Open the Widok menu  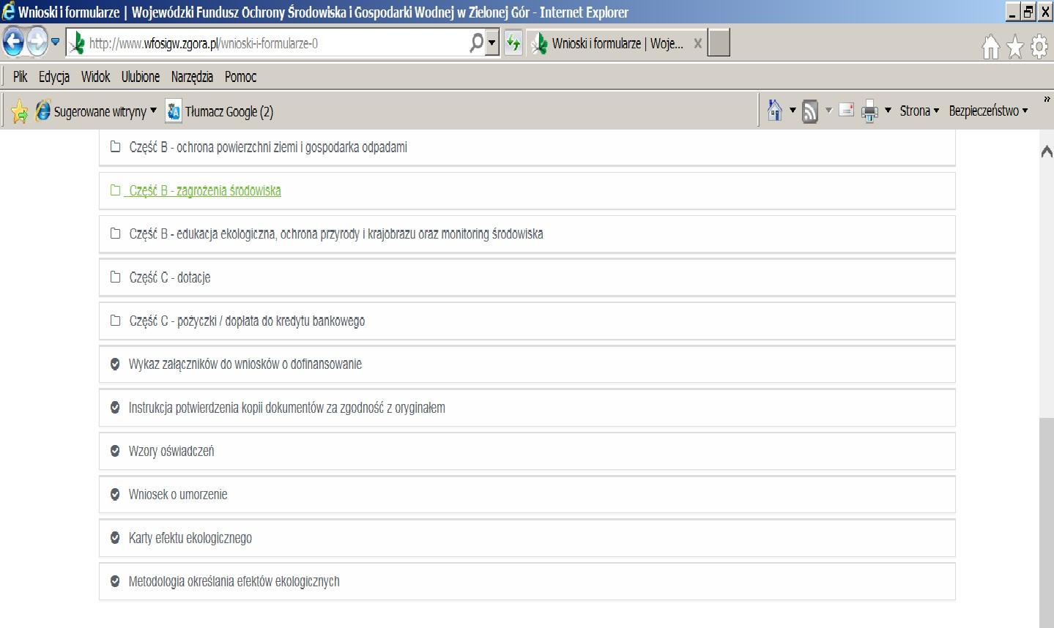pos(95,77)
